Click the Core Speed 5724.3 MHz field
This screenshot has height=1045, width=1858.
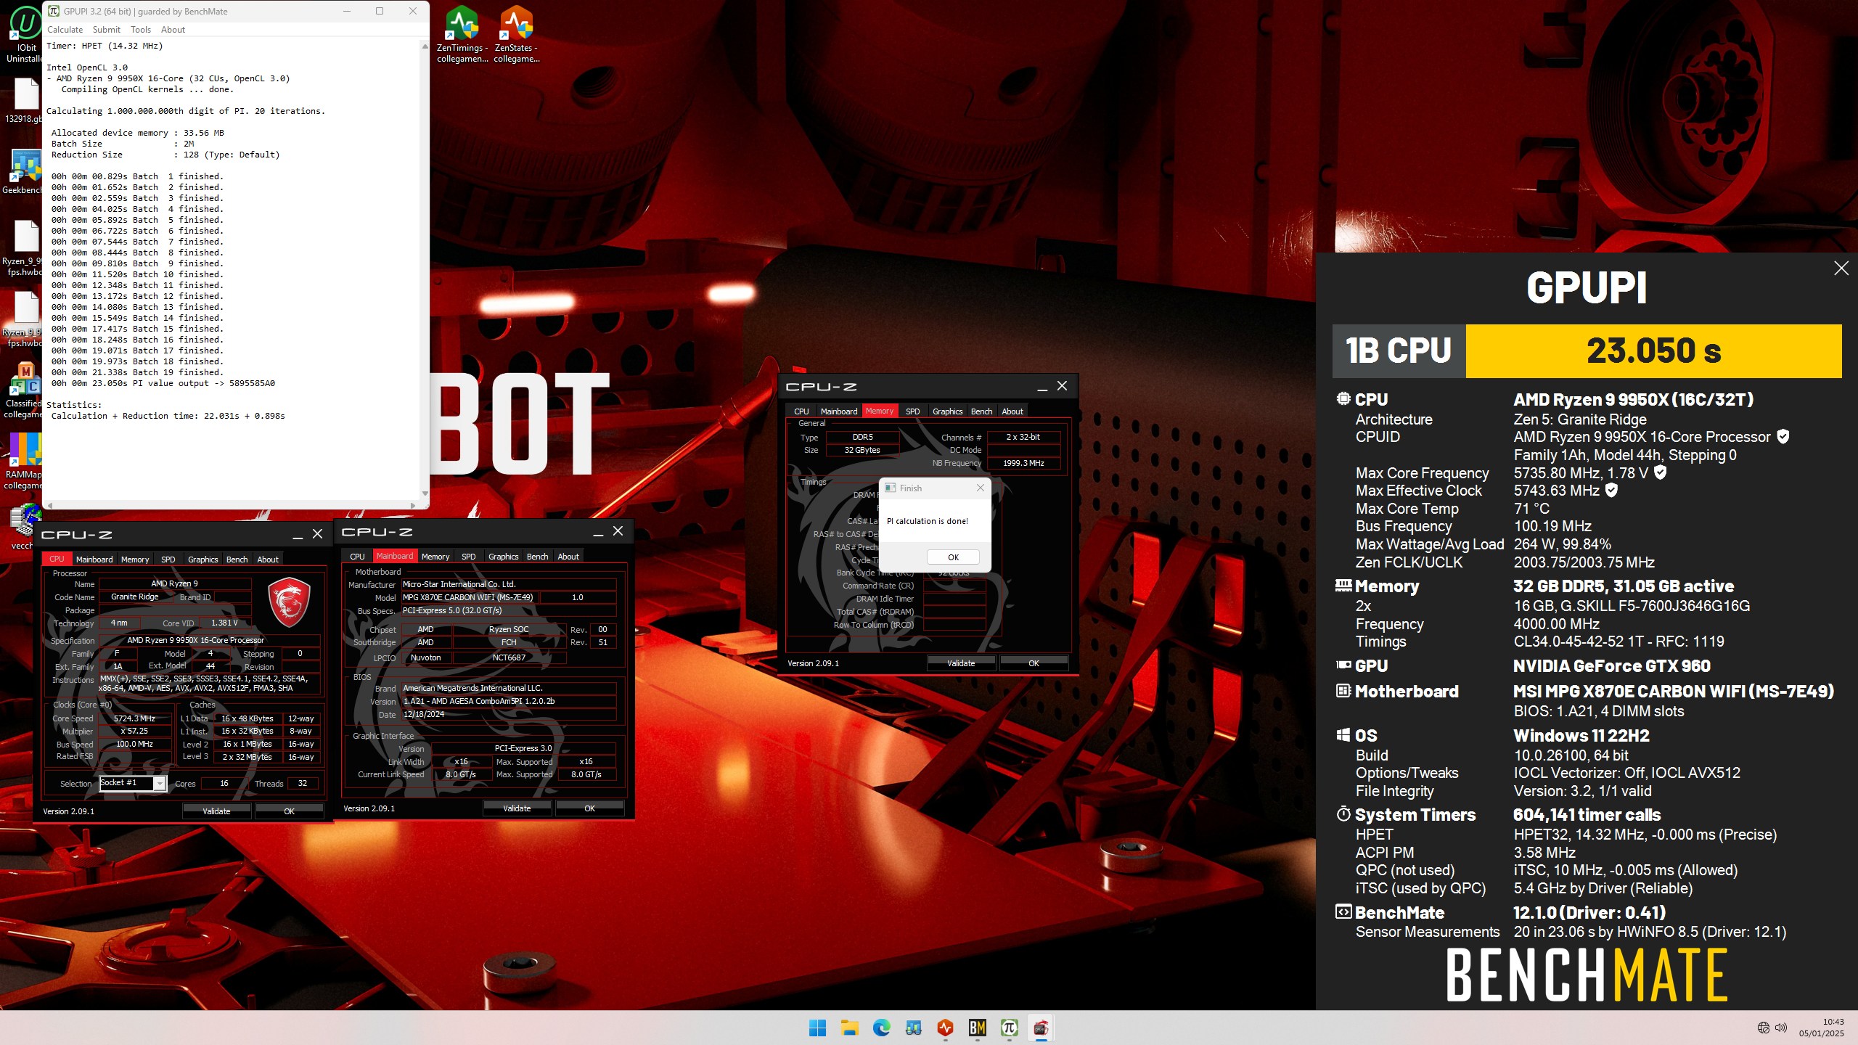click(134, 718)
